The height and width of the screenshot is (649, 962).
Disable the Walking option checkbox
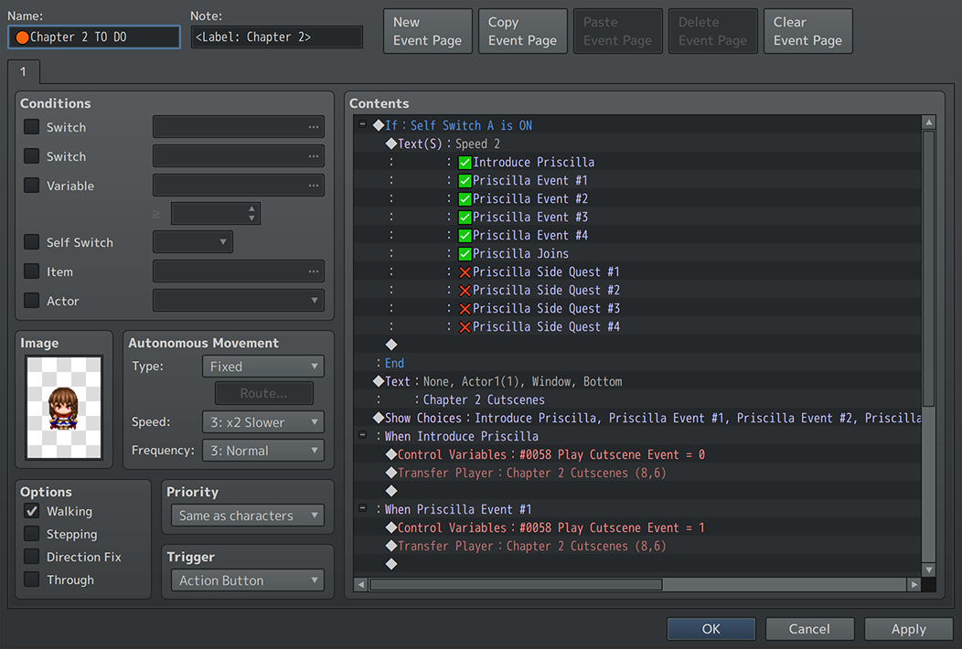point(31,510)
